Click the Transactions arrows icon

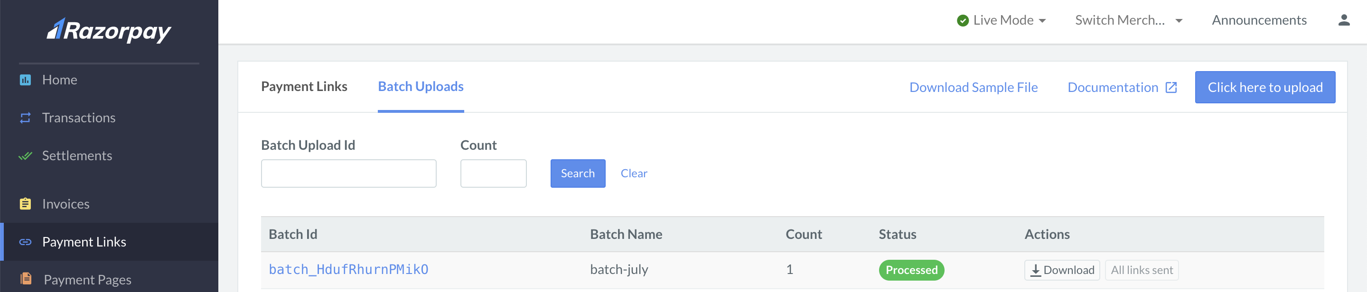coord(25,118)
